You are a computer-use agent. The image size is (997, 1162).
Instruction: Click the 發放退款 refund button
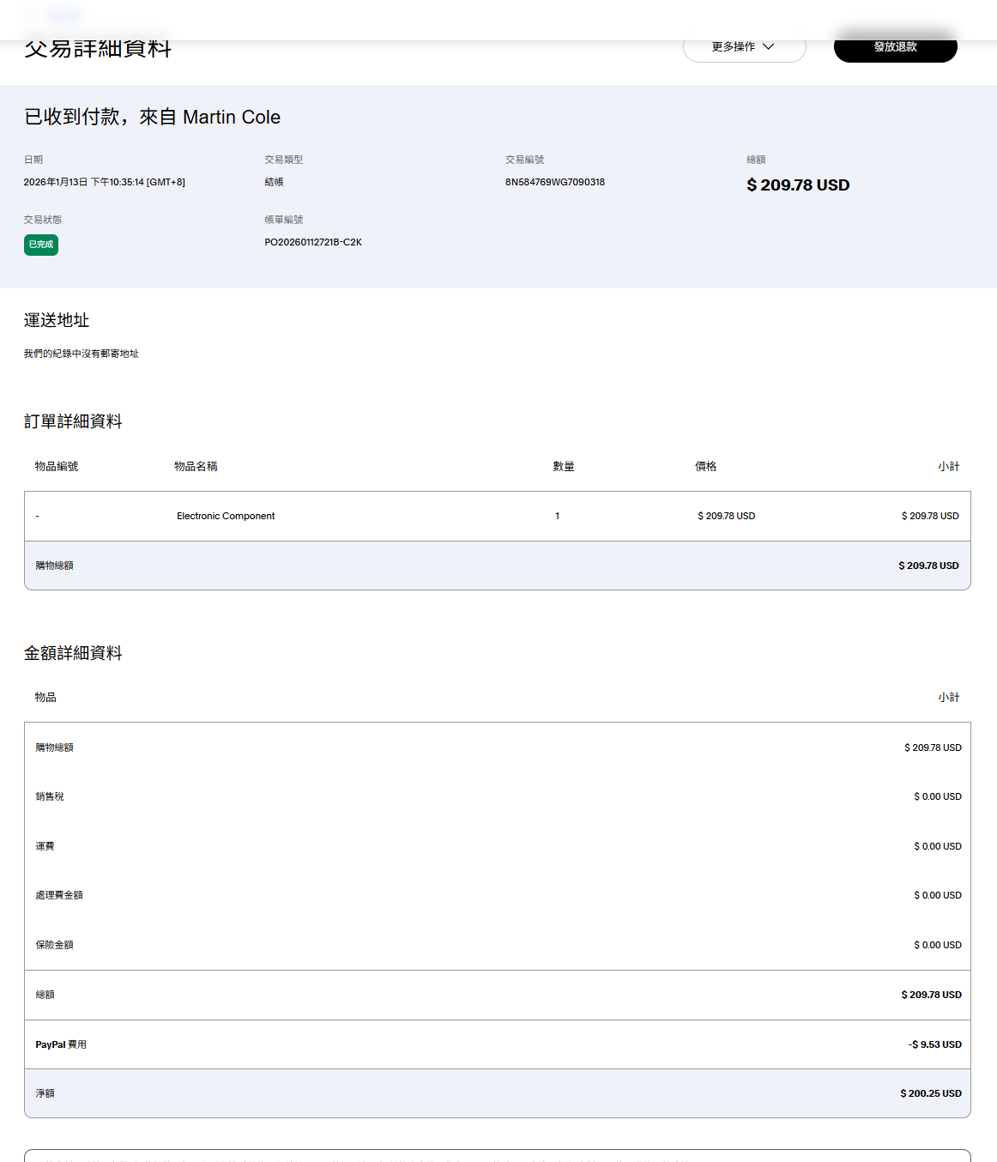pyautogui.click(x=895, y=47)
